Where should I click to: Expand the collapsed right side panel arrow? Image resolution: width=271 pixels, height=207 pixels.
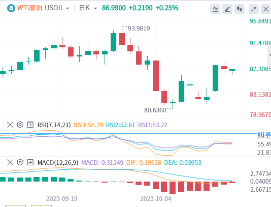(x=269, y=55)
